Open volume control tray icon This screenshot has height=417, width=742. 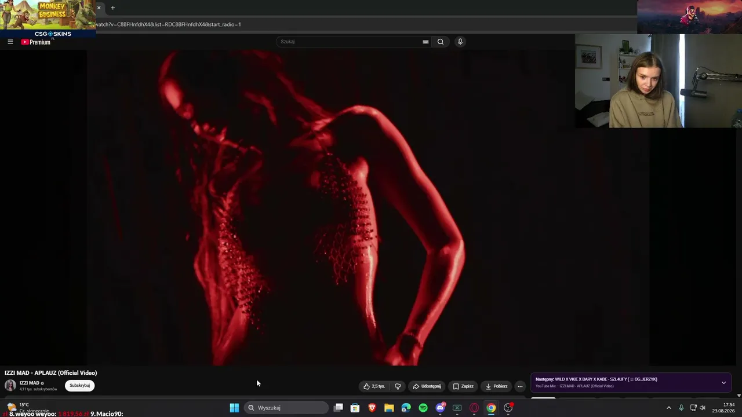click(x=703, y=408)
